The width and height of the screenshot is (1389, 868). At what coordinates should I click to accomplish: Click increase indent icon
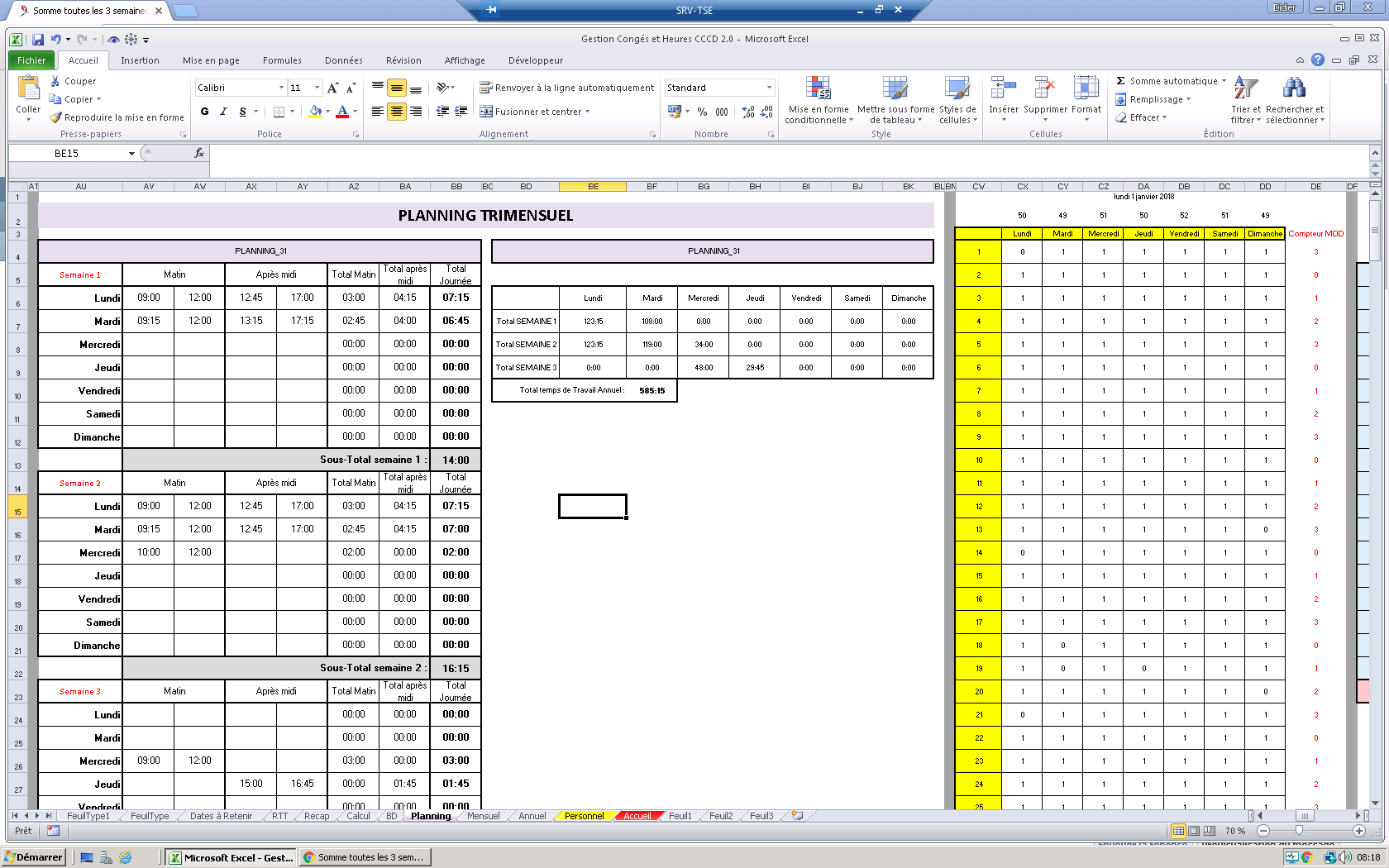pyautogui.click(x=461, y=112)
